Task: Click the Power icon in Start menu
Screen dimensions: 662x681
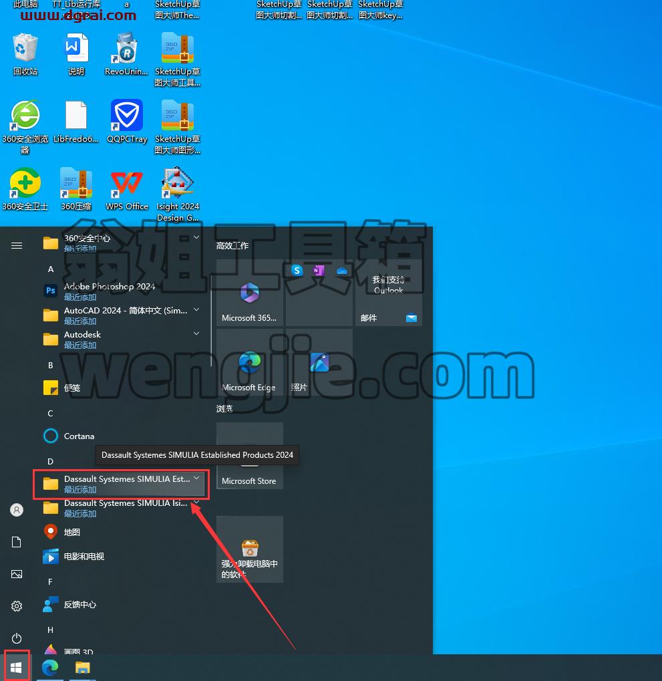Action: point(17,638)
